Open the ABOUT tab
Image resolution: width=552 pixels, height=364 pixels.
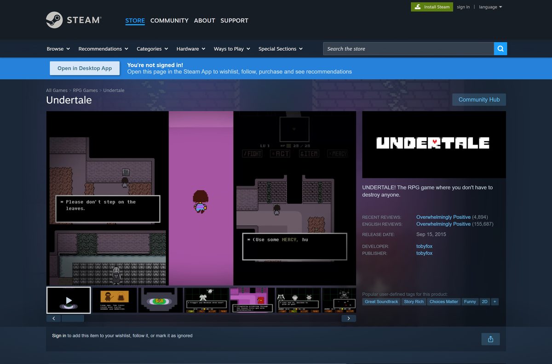point(205,20)
